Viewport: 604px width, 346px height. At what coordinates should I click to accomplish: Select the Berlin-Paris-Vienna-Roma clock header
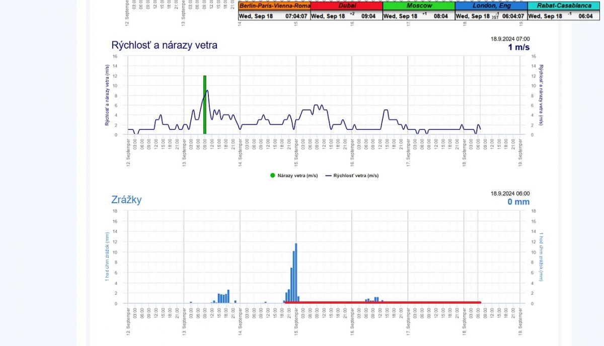point(274,6)
